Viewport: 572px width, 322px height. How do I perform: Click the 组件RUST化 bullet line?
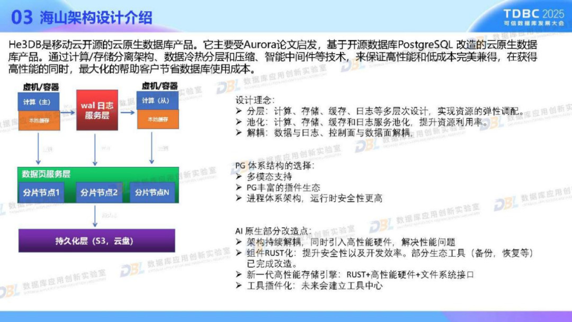click(385, 258)
